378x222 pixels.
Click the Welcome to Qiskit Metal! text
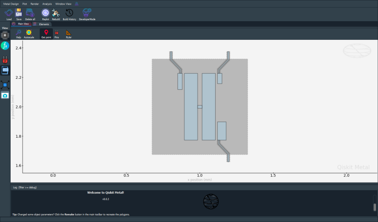106,193
